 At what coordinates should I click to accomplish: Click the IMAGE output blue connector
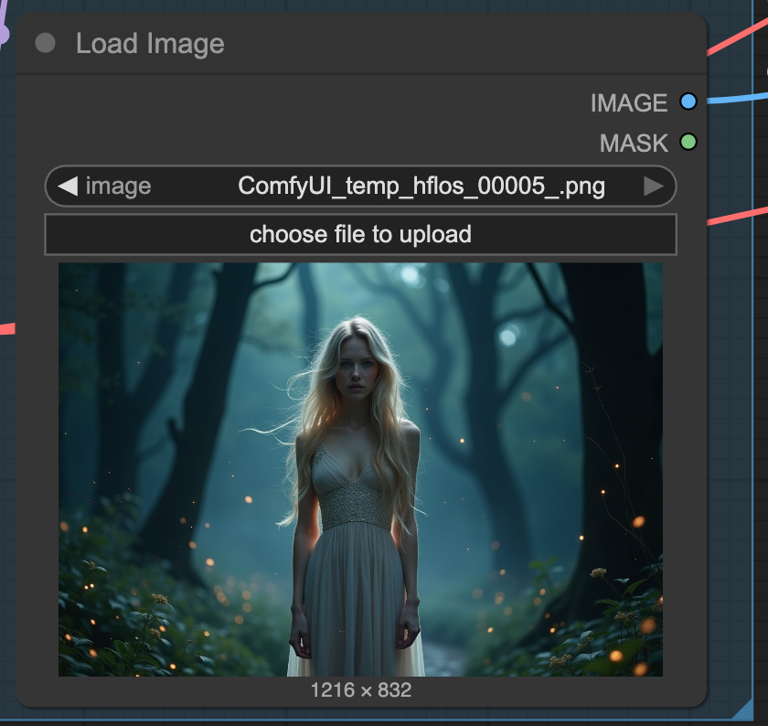pos(688,101)
